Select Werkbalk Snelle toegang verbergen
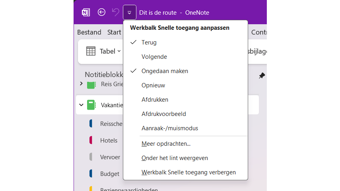340x191 pixels. (188, 172)
